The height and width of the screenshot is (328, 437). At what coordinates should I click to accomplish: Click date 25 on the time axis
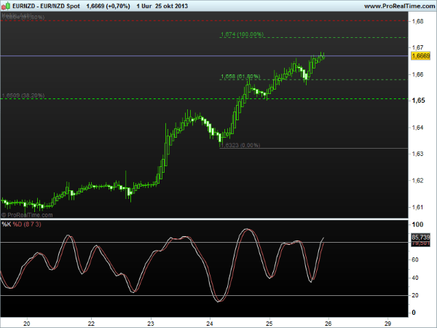269,324
